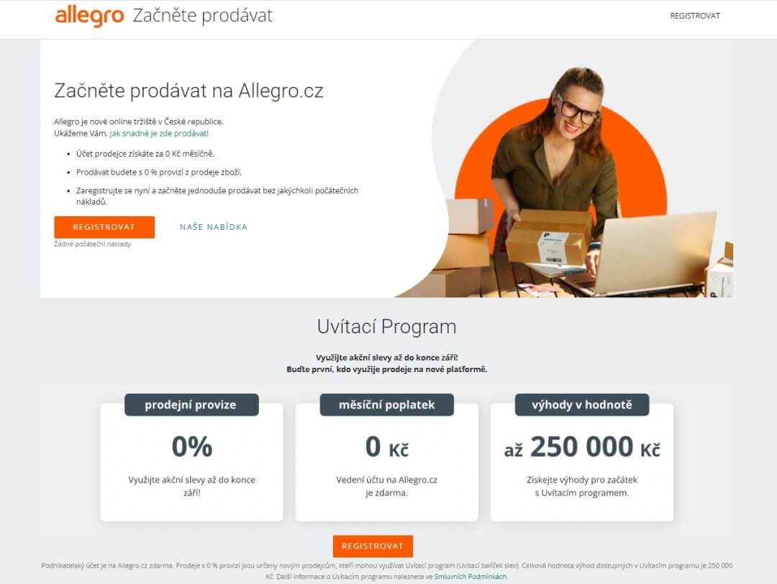777x584 pixels.
Task: Select the 'měsíční poplatek' card label
Action: coord(386,405)
